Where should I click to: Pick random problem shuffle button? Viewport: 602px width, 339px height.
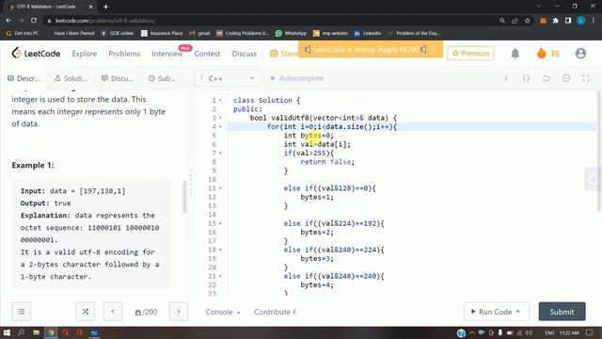coord(86,312)
